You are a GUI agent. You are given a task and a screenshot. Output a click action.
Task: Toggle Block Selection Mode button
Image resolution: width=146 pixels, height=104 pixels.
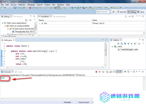tap(65, 8)
